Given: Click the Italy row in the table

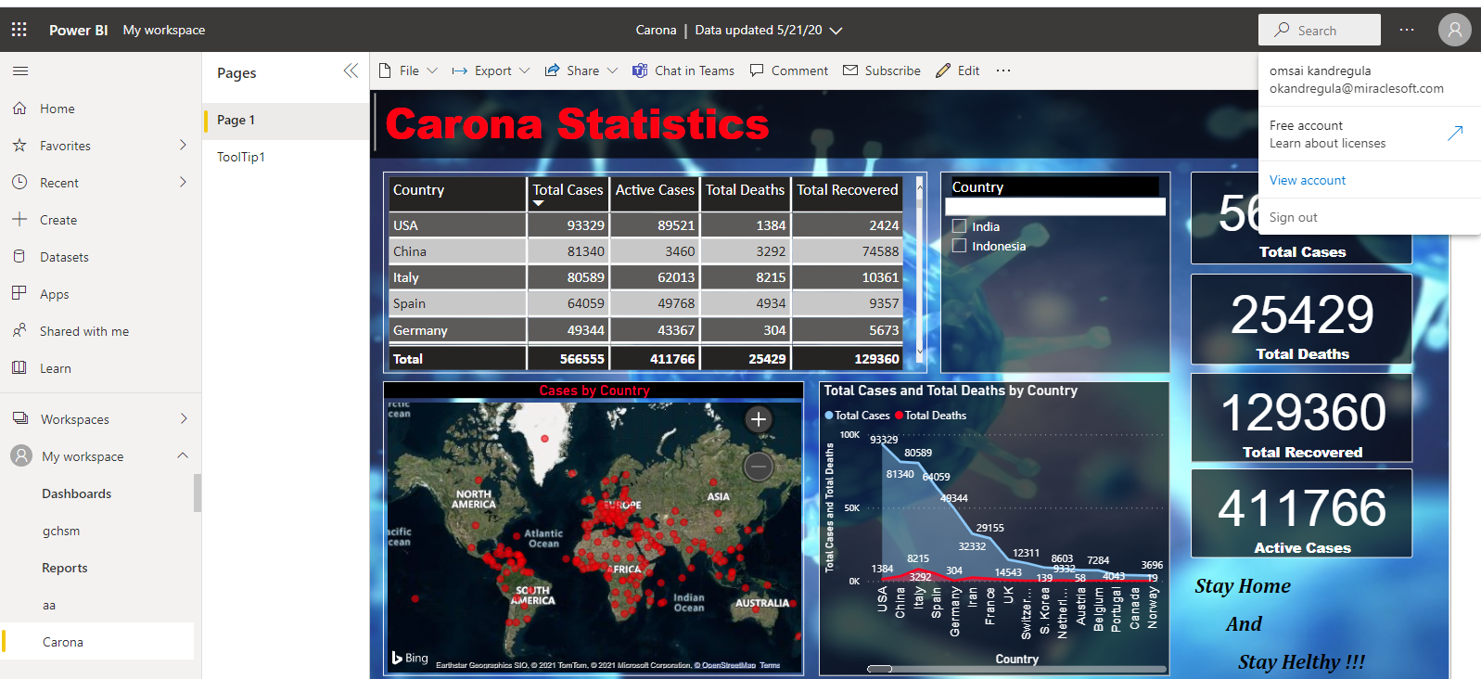Looking at the screenshot, I should 645,277.
